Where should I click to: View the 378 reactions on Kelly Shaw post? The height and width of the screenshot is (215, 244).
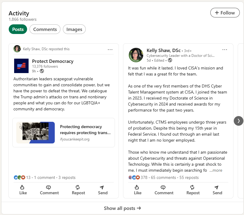138,177
